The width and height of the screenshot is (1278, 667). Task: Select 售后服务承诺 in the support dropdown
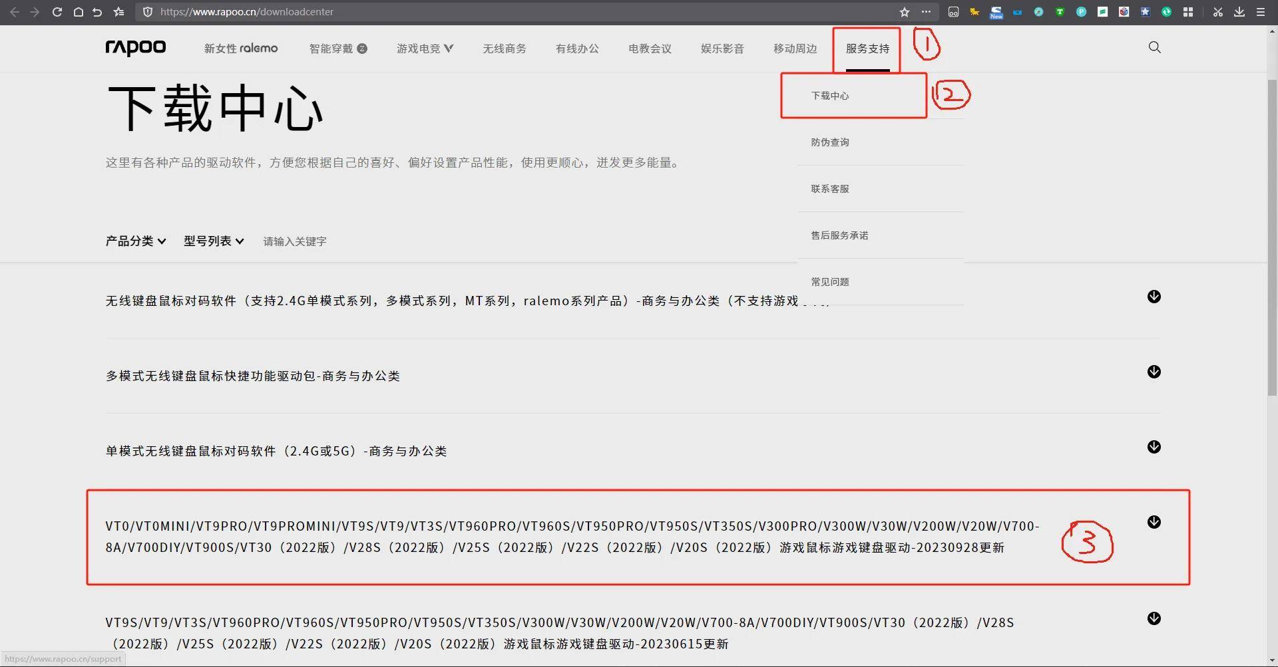[839, 235]
